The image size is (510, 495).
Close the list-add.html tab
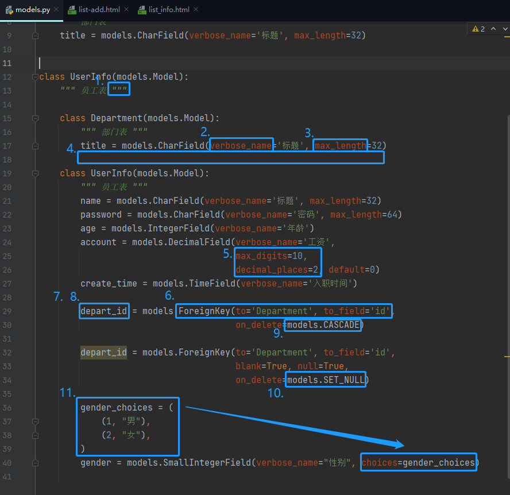(x=126, y=9)
